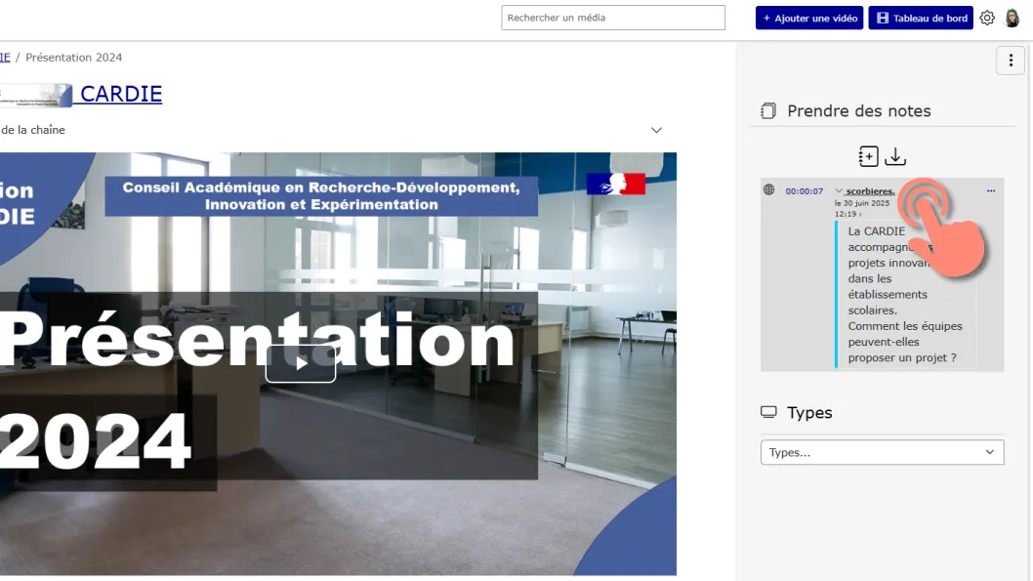Expand the channel description chevron
This screenshot has height=581, width=1033.
click(656, 130)
